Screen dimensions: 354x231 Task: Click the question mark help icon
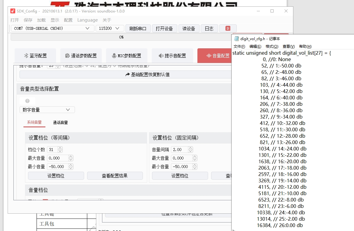point(27,101)
